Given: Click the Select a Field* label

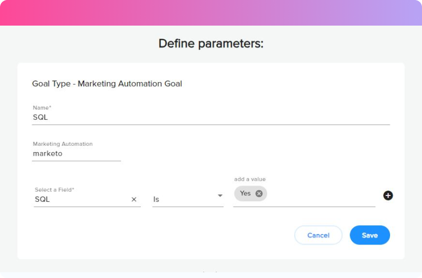Looking at the screenshot, I should (54, 190).
